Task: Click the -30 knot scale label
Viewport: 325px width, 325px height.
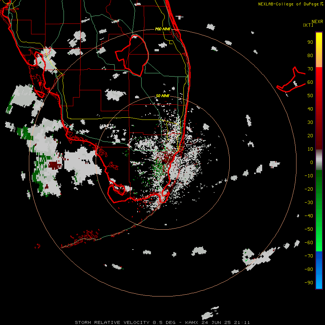Action: point(309,203)
